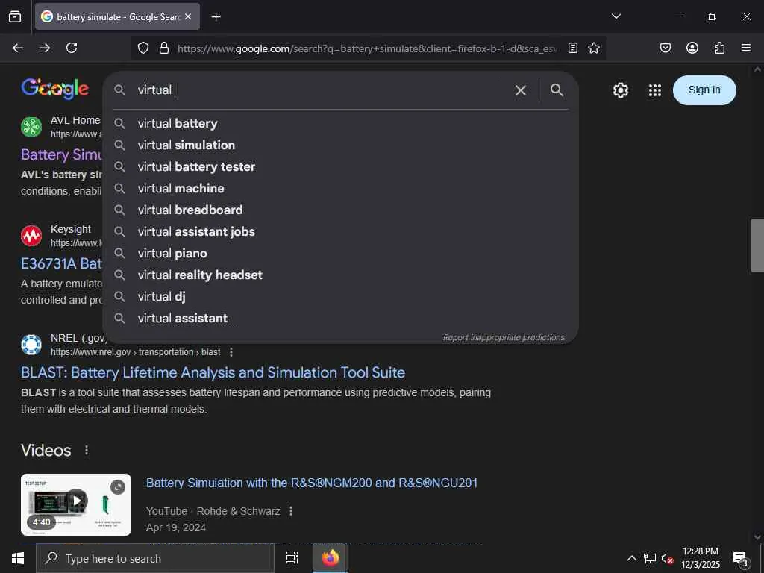Screen dimensions: 764x573
Task: Play the Rohde & Schwarz video thumbnail
Action: (x=76, y=504)
